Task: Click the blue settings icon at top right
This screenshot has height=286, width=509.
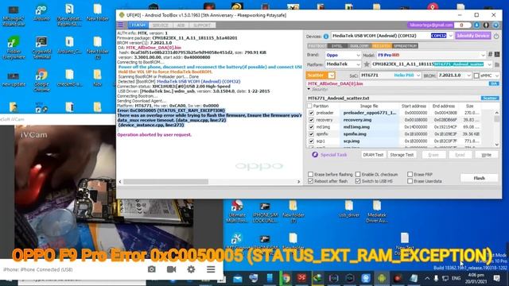Action: coord(495,25)
